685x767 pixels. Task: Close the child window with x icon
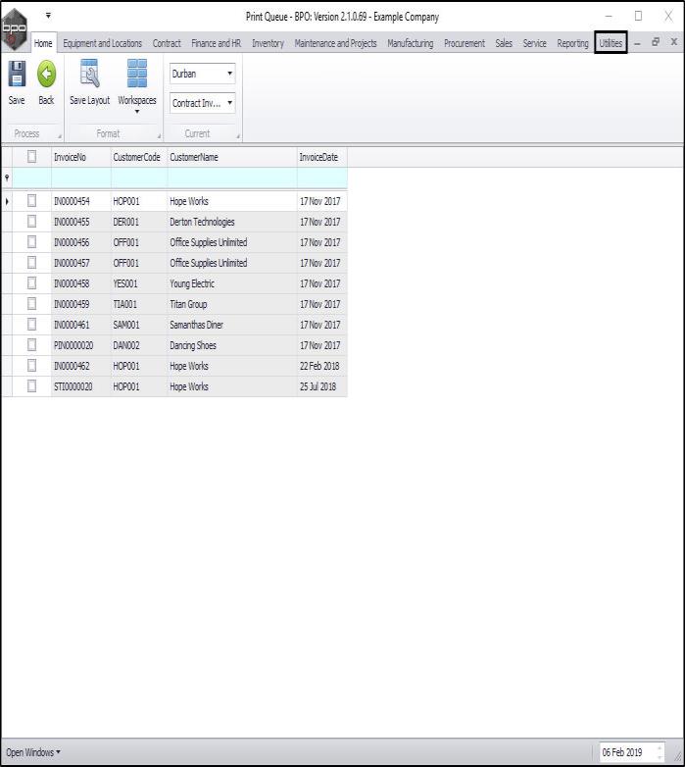pyautogui.click(x=674, y=42)
